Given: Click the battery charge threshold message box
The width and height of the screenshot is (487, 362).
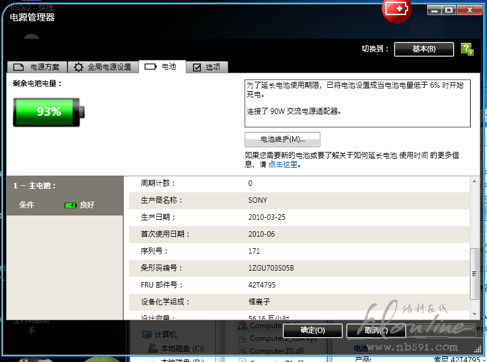Looking at the screenshot, I should (358, 104).
